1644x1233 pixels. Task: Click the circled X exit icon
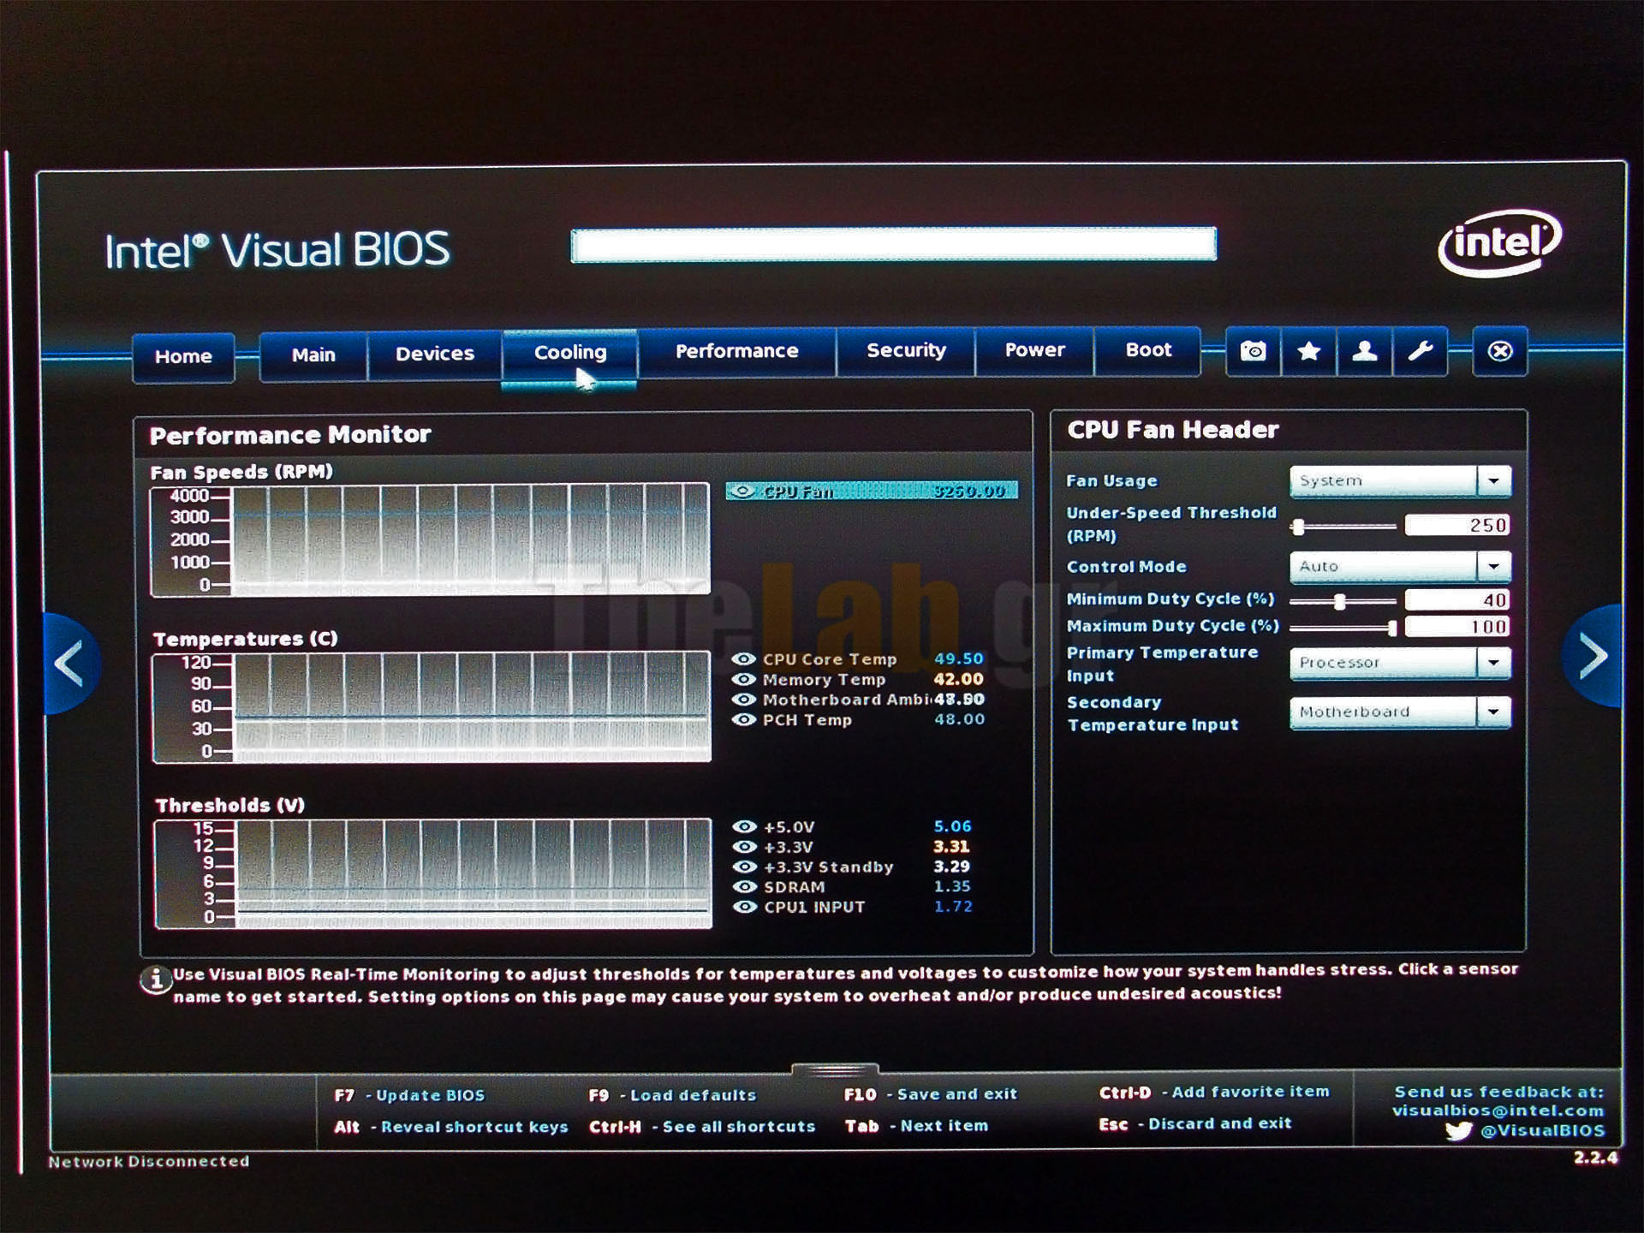click(x=1499, y=351)
